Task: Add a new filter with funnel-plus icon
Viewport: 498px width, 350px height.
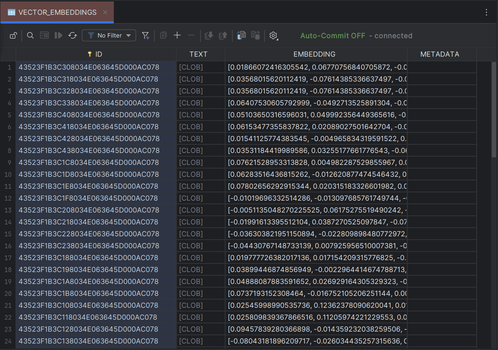Action: click(x=146, y=35)
